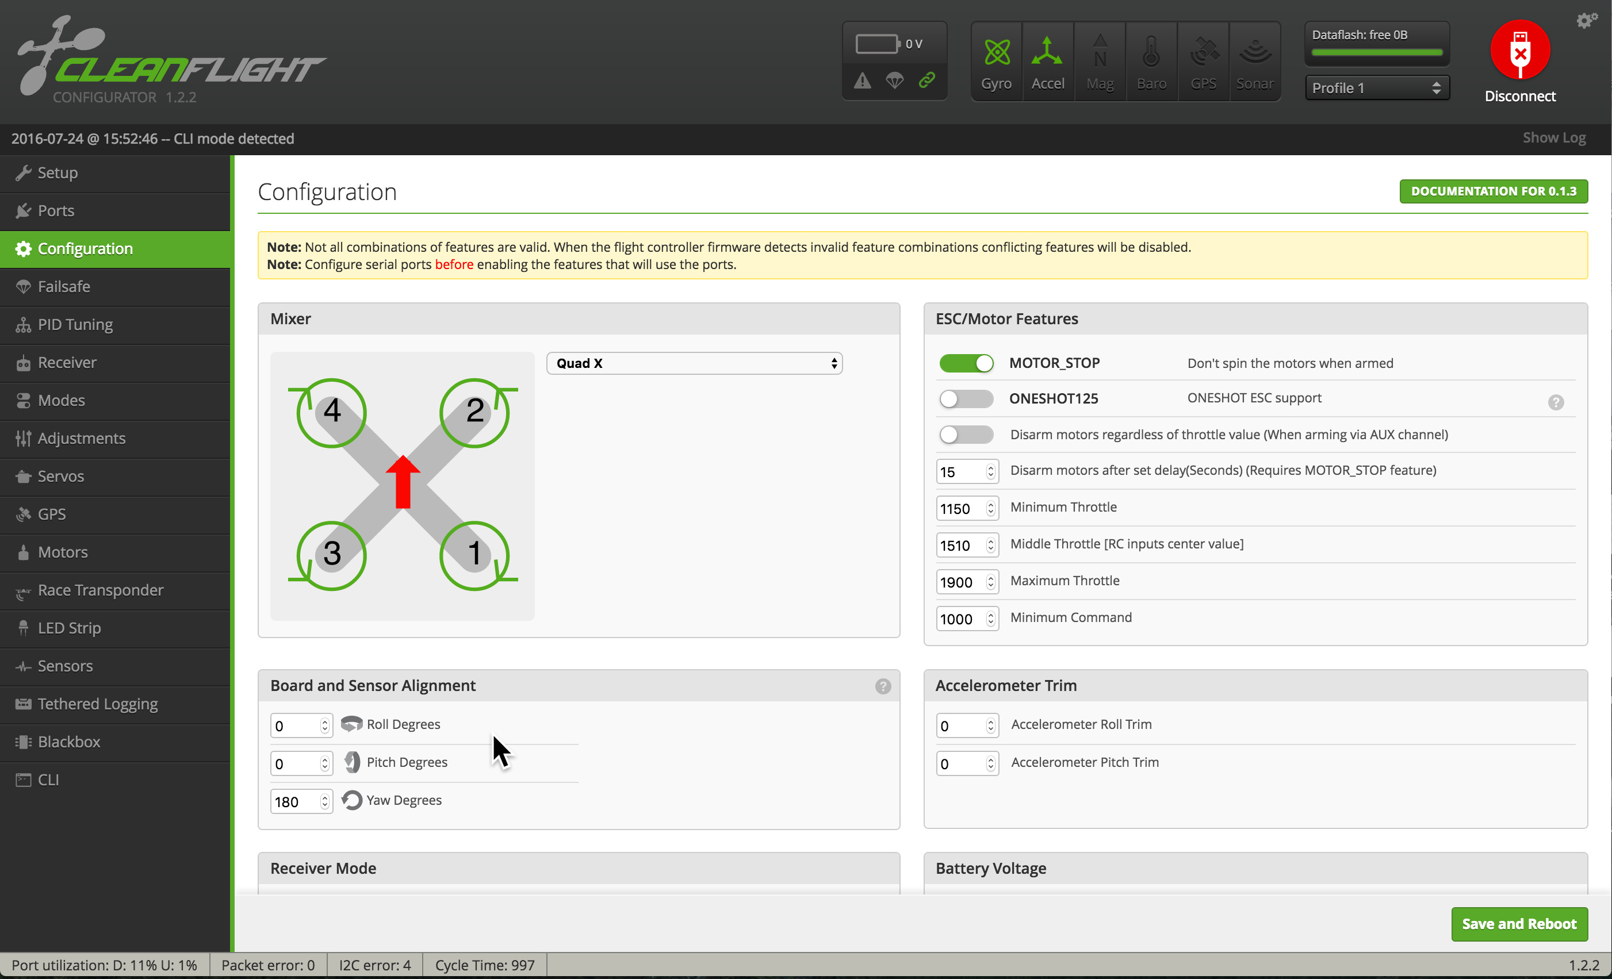Click the Accelerometer Pitch Trim input field
This screenshot has width=1612, height=979.
[967, 763]
